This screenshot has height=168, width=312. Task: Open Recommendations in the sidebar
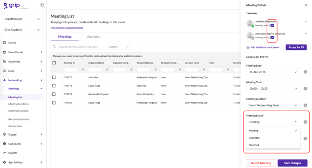click(x=19, y=119)
